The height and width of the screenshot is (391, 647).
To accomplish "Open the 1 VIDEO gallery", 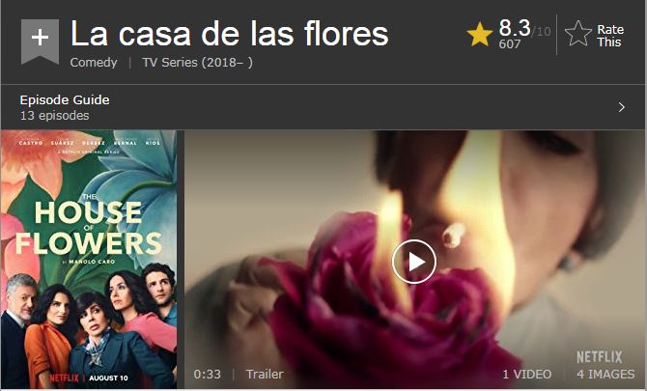I will point(527,374).
